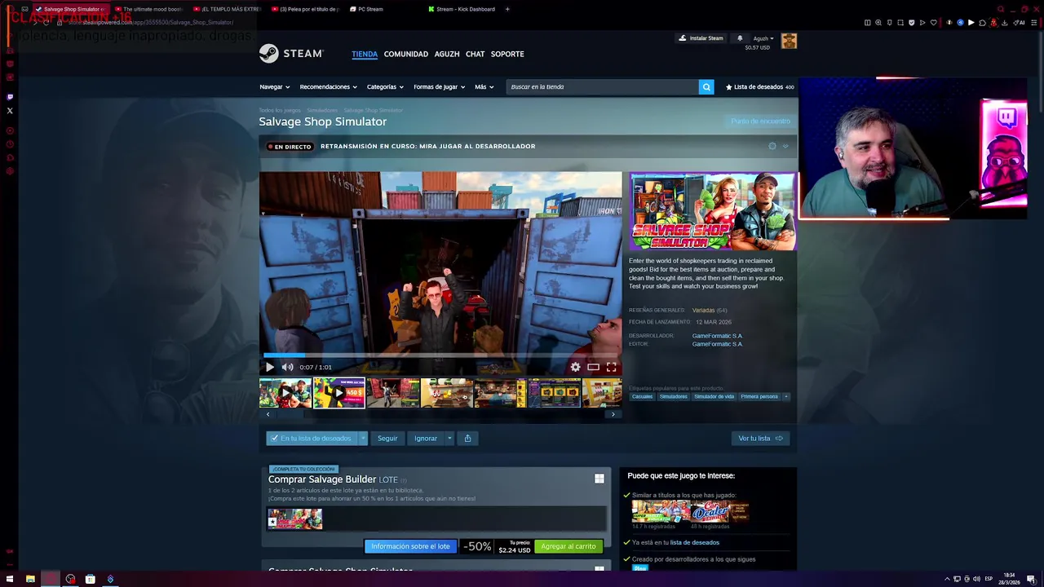Play the trailer video
The height and width of the screenshot is (587, 1044).
coord(270,367)
